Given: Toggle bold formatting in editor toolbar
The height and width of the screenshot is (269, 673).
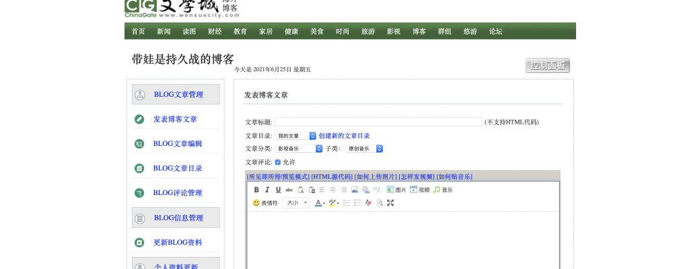Looking at the screenshot, I should [x=256, y=190].
